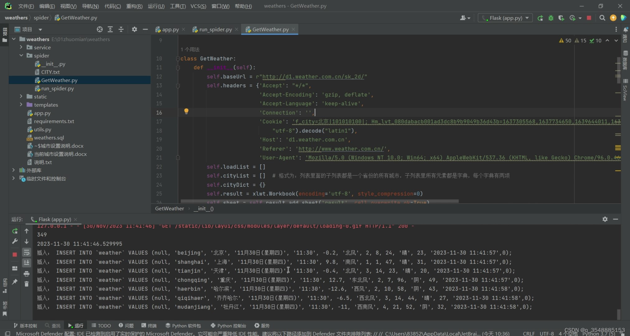Image resolution: width=630 pixels, height=336 pixels.
Task: Select opened file crosshair icon in project panel
Action: point(100,29)
